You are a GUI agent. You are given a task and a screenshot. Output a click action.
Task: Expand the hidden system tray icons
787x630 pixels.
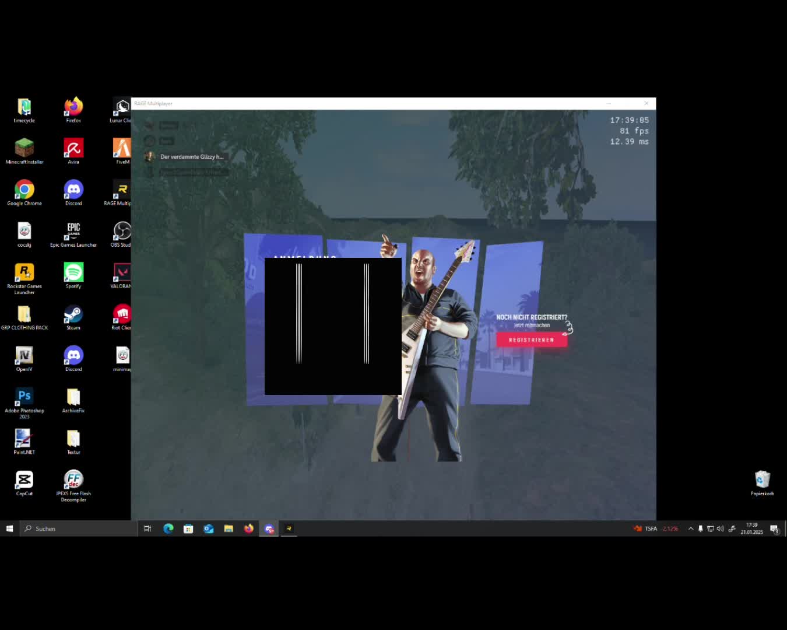(691, 528)
